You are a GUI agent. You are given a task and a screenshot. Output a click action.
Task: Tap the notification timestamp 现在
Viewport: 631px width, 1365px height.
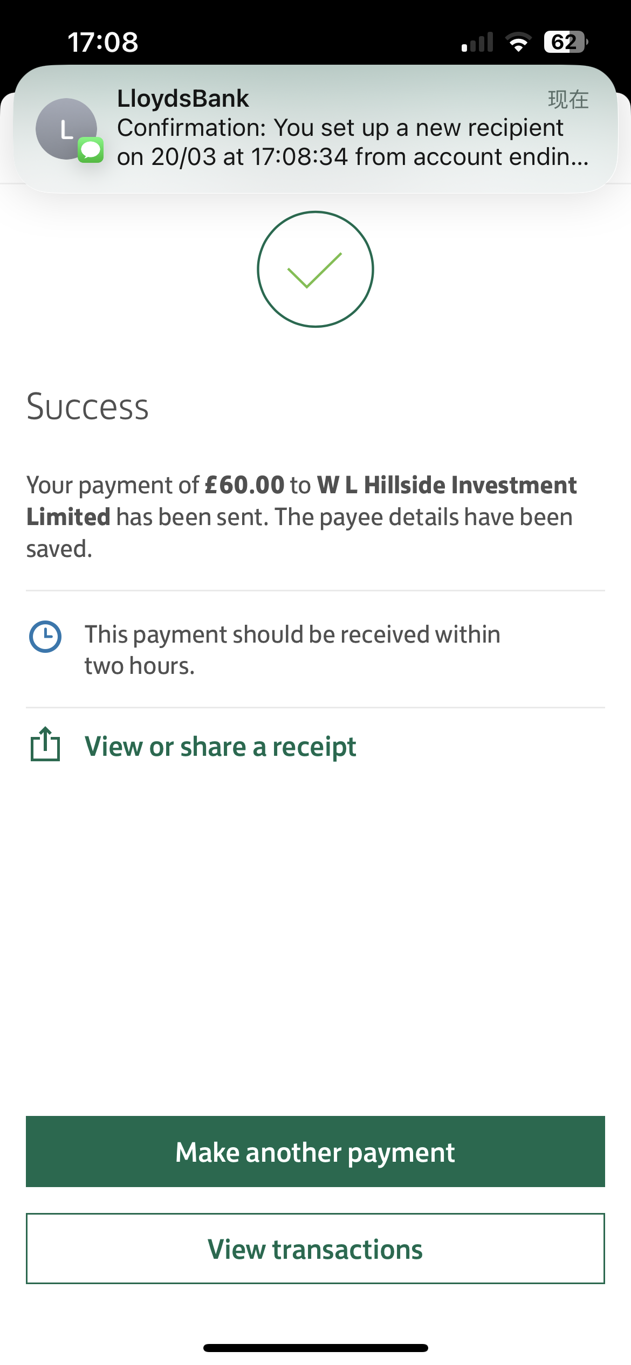click(568, 100)
